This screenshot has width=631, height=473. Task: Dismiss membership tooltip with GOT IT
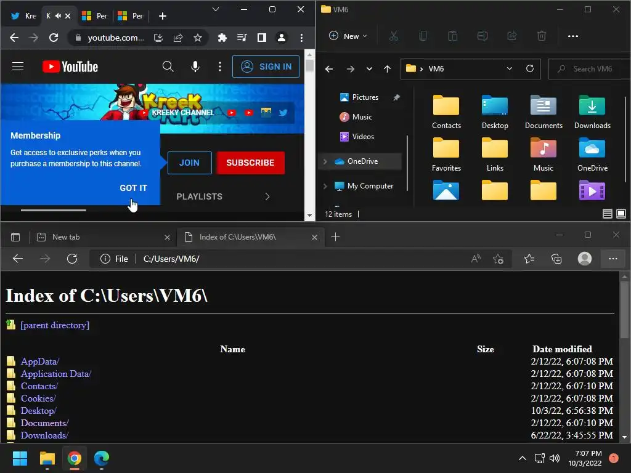pyautogui.click(x=133, y=188)
